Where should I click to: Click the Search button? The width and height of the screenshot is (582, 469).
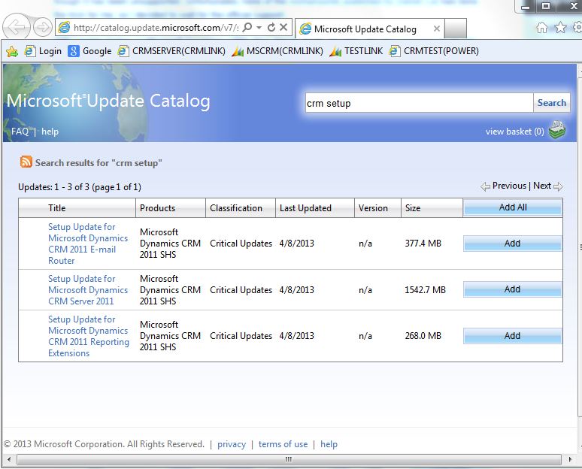(552, 103)
